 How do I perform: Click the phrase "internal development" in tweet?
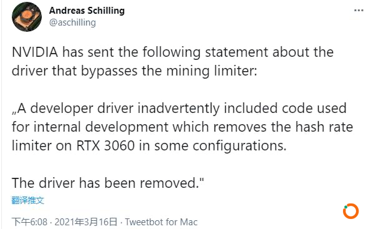(x=102, y=127)
